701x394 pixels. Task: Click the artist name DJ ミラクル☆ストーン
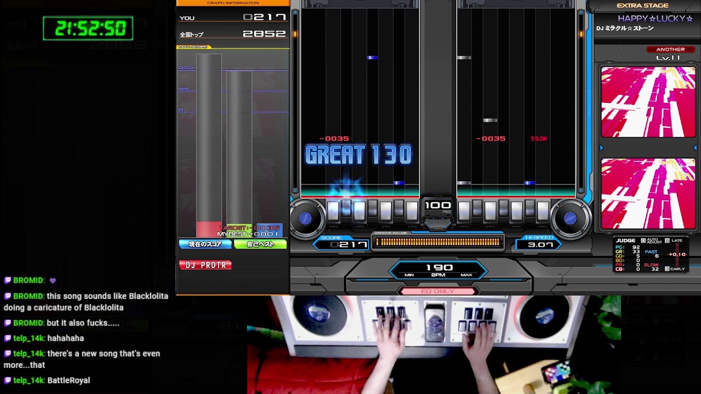coord(625,28)
